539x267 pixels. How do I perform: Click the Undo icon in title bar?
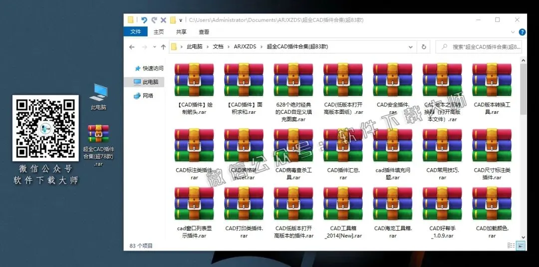click(x=144, y=20)
